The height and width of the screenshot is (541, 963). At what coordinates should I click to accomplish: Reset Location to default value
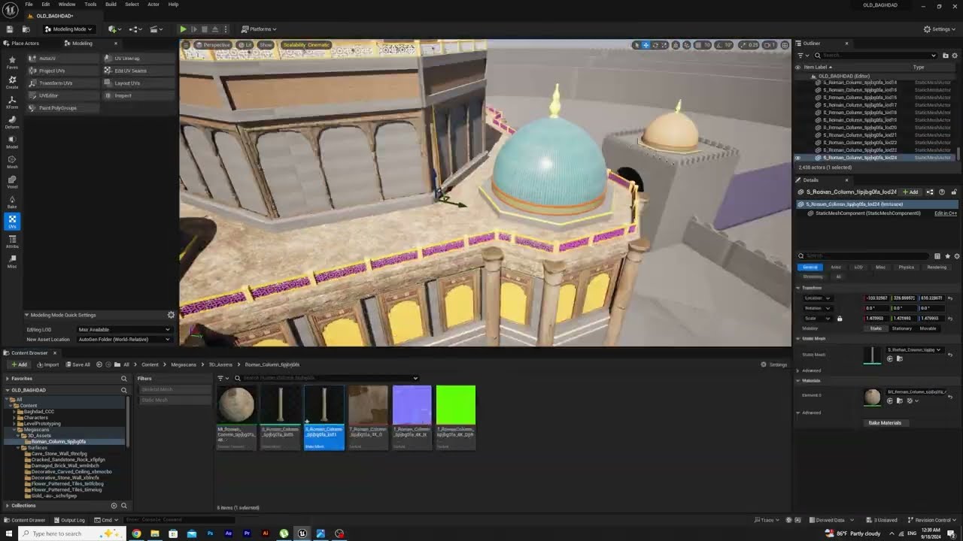[x=949, y=298]
